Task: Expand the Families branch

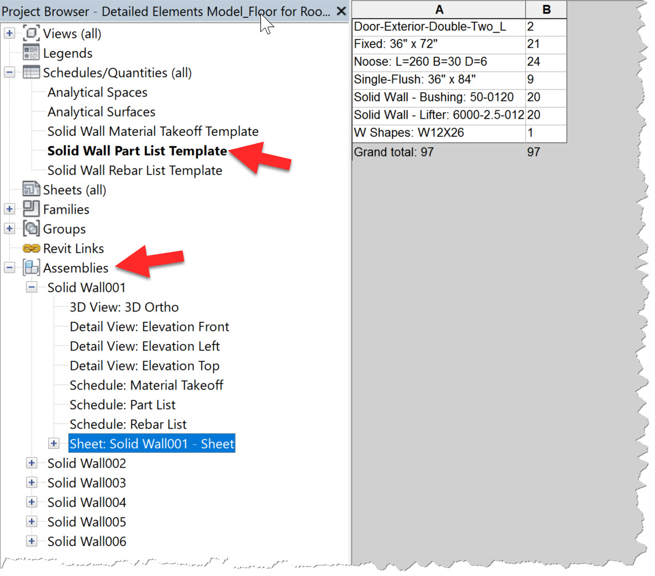Action: point(9,209)
